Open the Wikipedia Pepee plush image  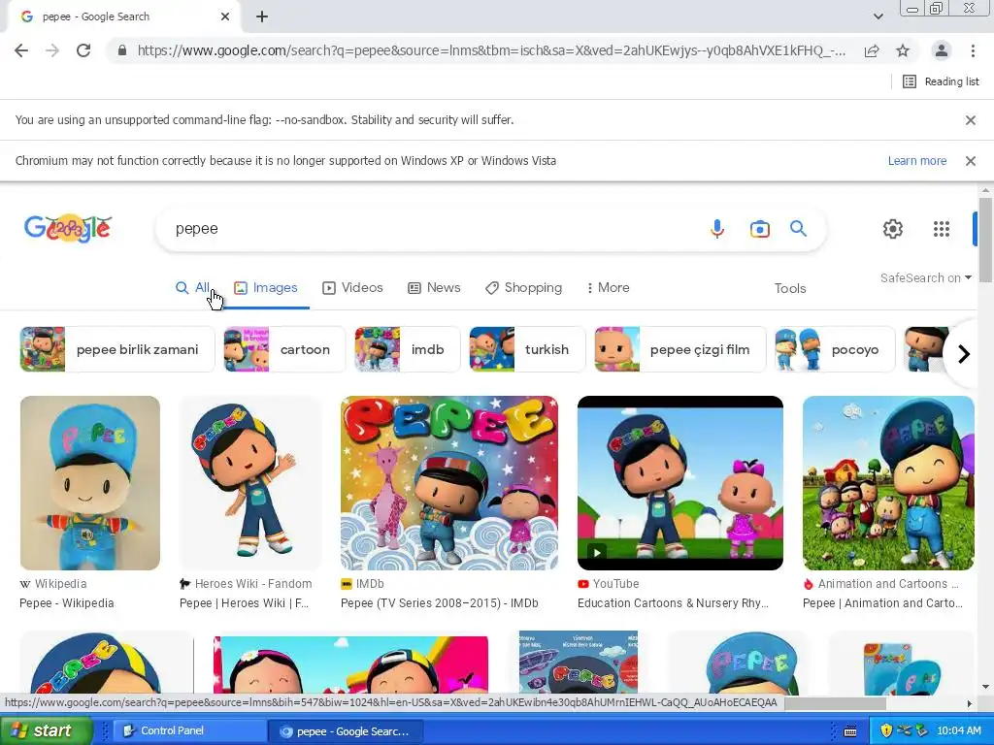90,483
